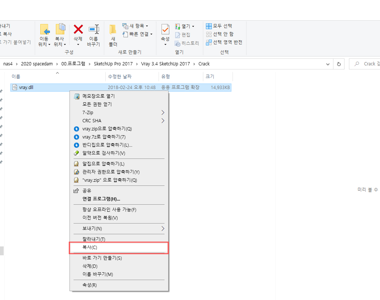Choose 이름 바꾸기(M) in context menu
The height and width of the screenshot is (300, 380).
(119, 275)
